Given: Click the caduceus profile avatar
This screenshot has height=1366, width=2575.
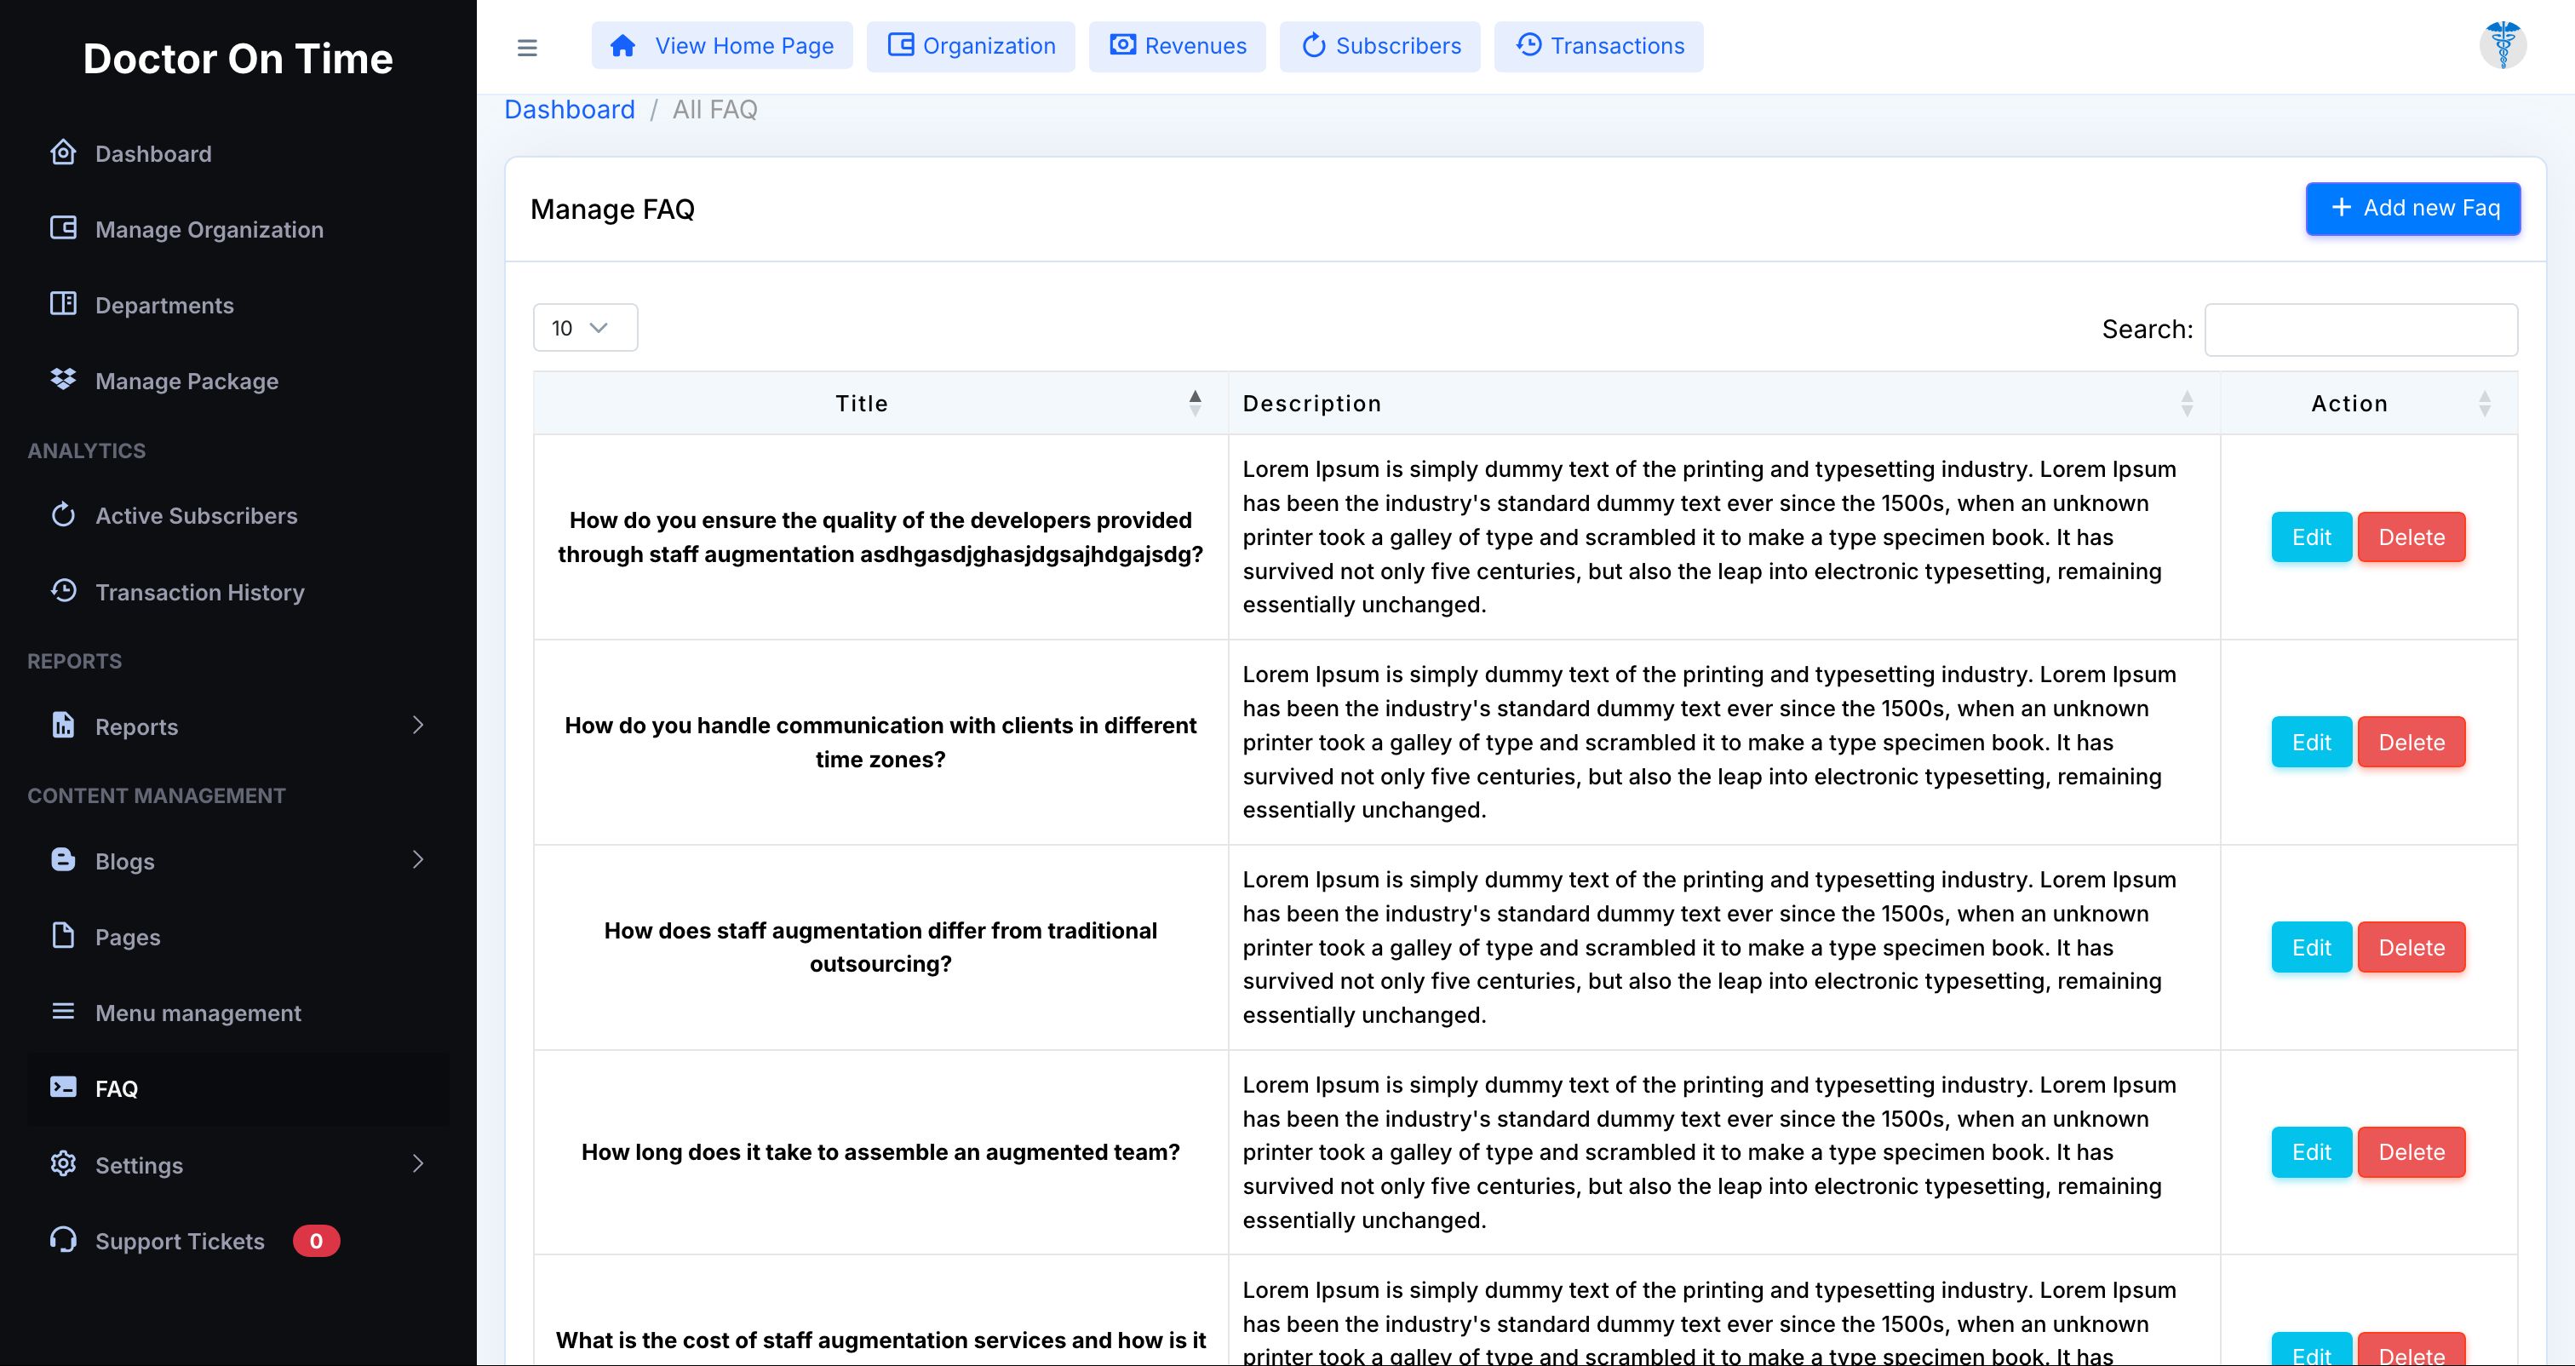Looking at the screenshot, I should click(2502, 45).
